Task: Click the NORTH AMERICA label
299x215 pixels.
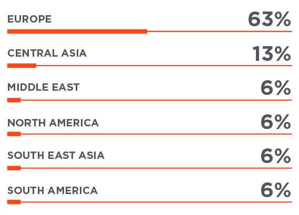Action: [53, 123]
